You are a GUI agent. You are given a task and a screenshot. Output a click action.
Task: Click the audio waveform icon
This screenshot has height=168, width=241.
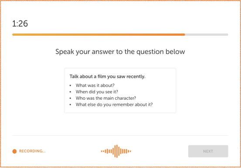click(116, 151)
